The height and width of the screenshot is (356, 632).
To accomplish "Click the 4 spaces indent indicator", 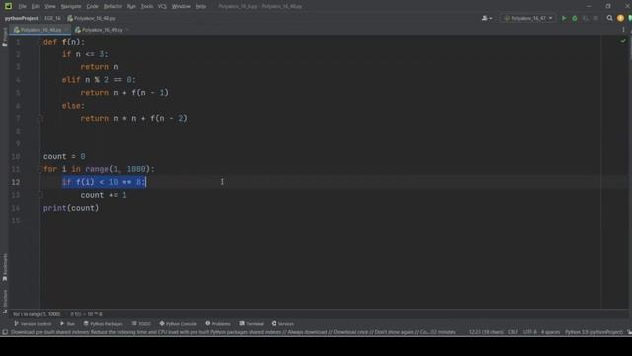I will tap(551, 332).
